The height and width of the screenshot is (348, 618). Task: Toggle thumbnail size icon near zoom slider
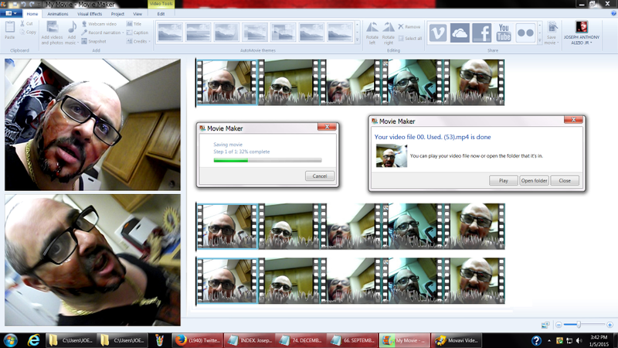[545, 325]
